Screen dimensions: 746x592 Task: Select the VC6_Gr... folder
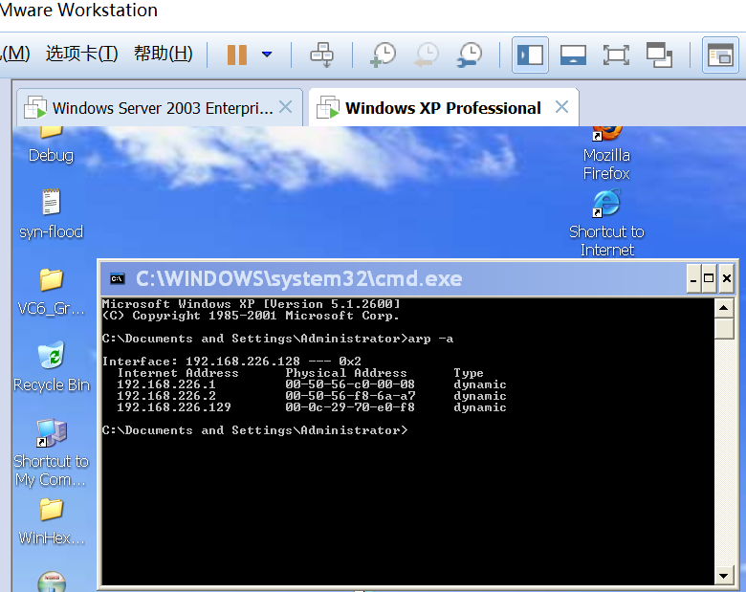tap(51, 292)
